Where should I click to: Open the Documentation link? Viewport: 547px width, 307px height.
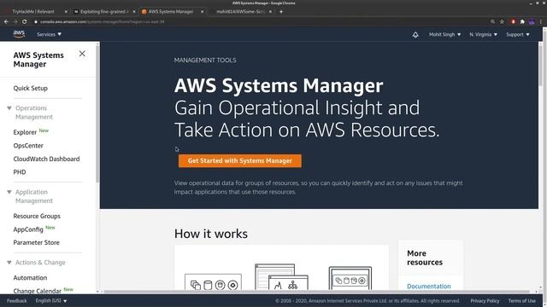(x=429, y=287)
